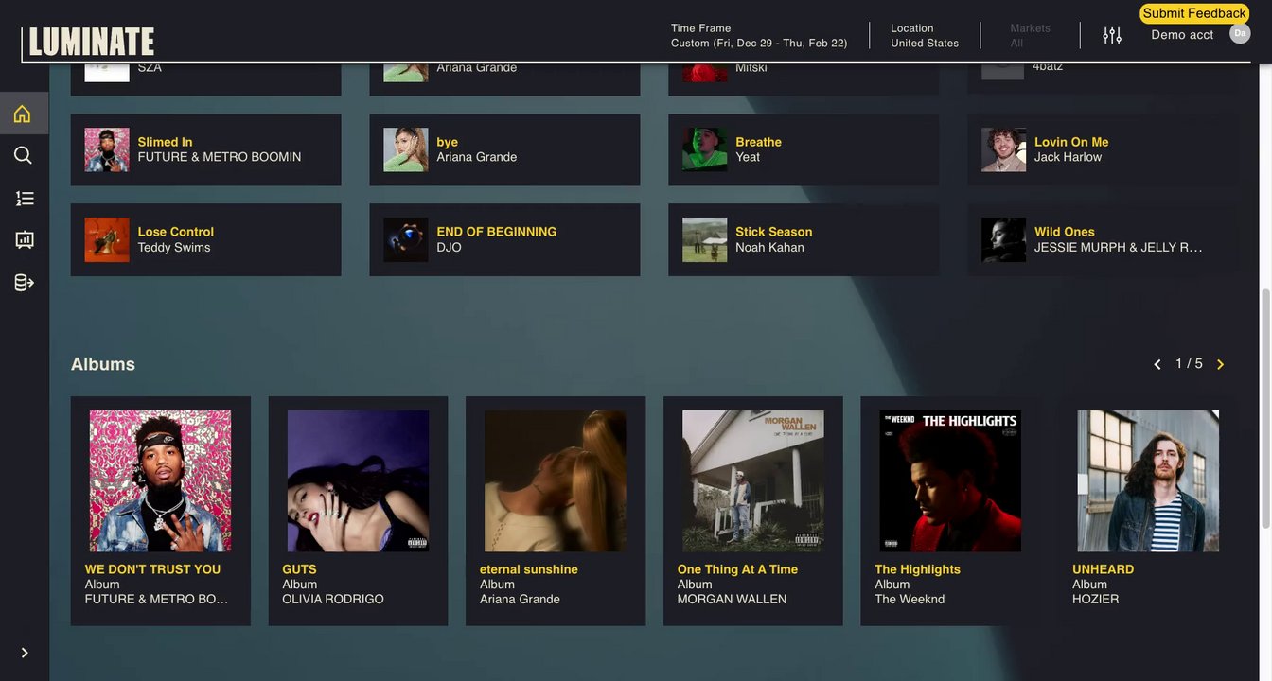Screen dimensions: 1272x681
Task: Click artist name HOZIER
Action: [x=1095, y=600]
